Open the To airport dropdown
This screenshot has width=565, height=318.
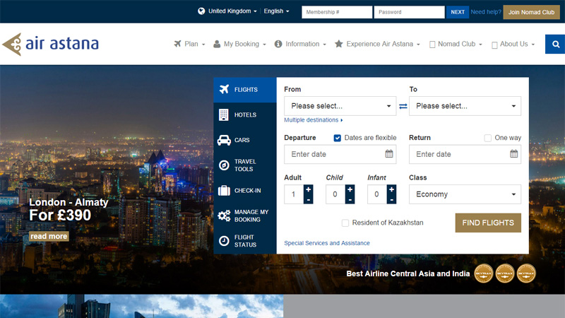pyautogui.click(x=465, y=106)
